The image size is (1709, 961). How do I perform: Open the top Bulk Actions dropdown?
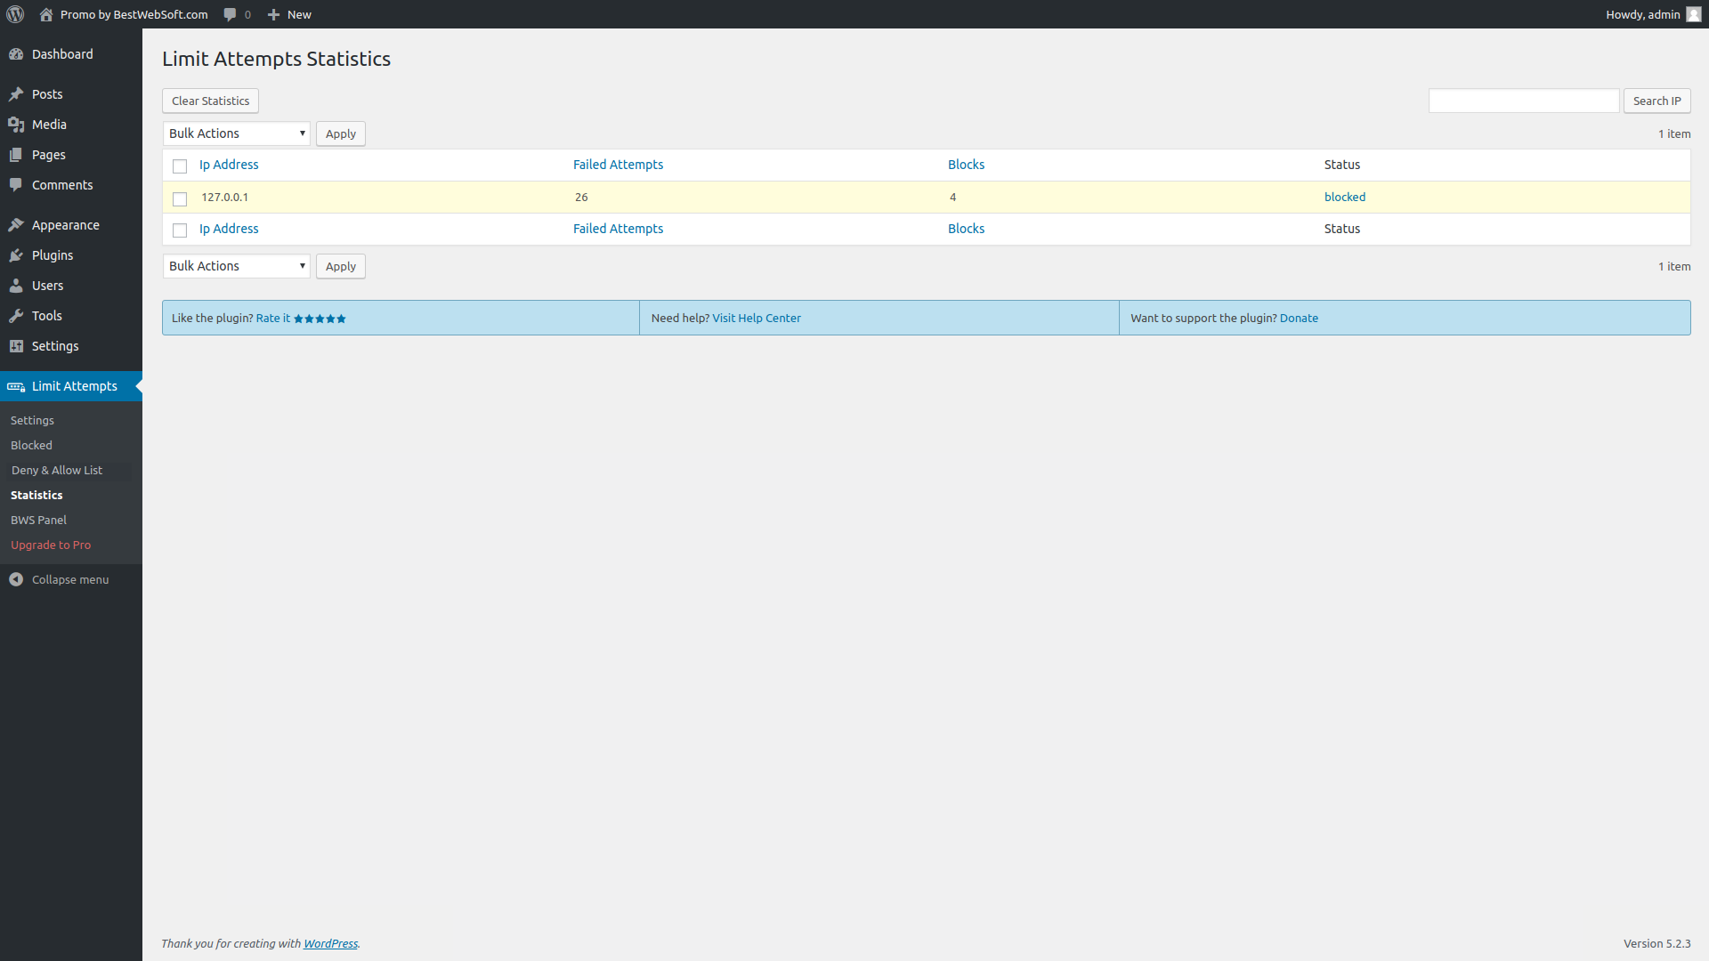[x=236, y=133]
